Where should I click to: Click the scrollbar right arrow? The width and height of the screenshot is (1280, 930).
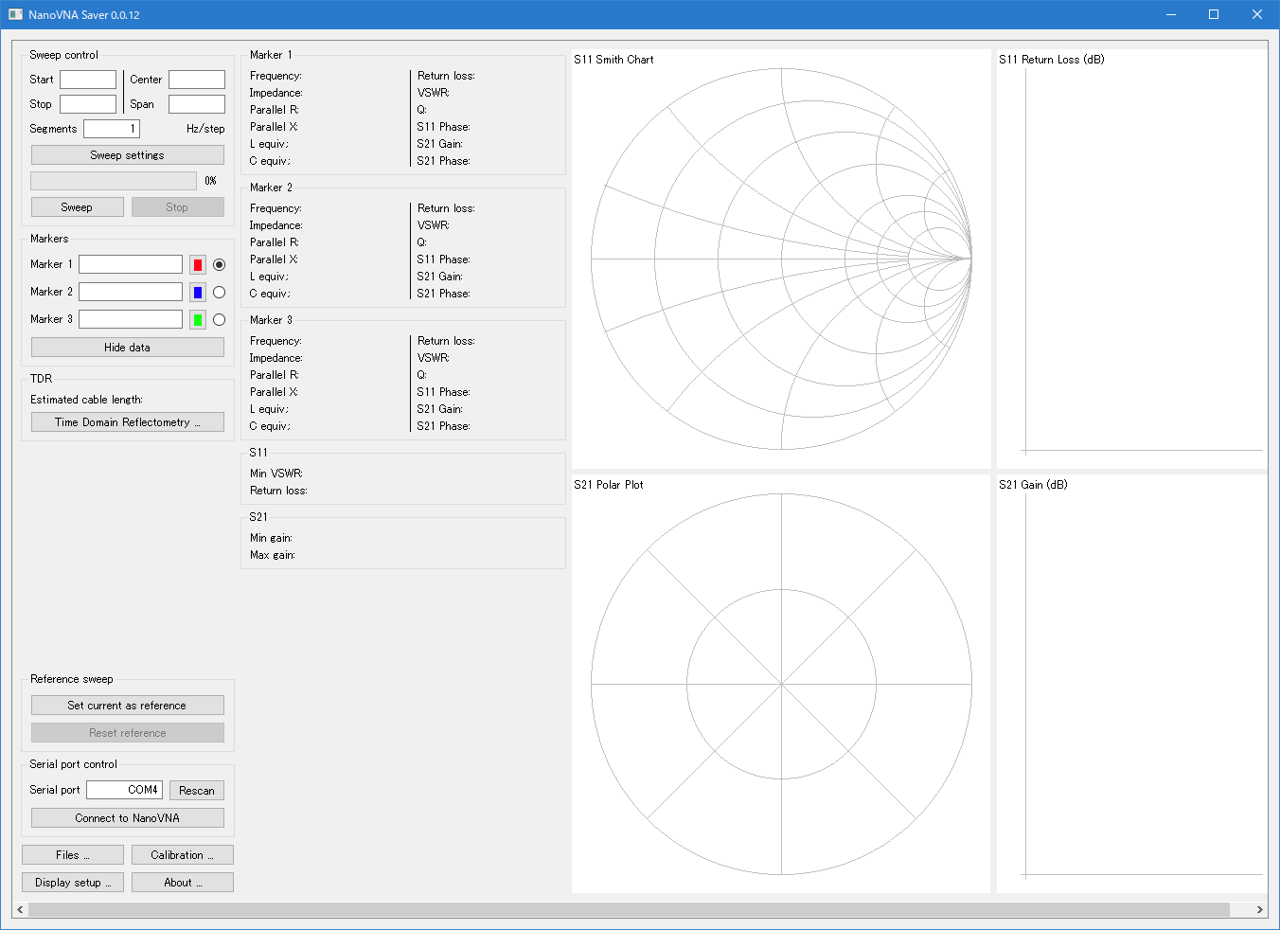[x=1259, y=910]
